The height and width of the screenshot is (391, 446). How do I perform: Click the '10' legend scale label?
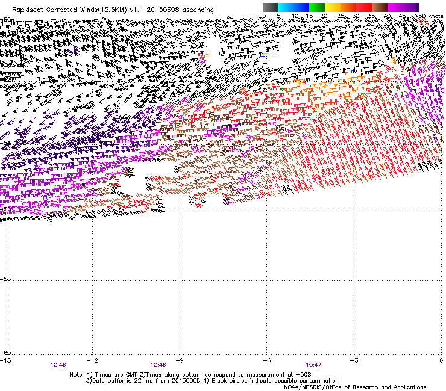click(295, 16)
